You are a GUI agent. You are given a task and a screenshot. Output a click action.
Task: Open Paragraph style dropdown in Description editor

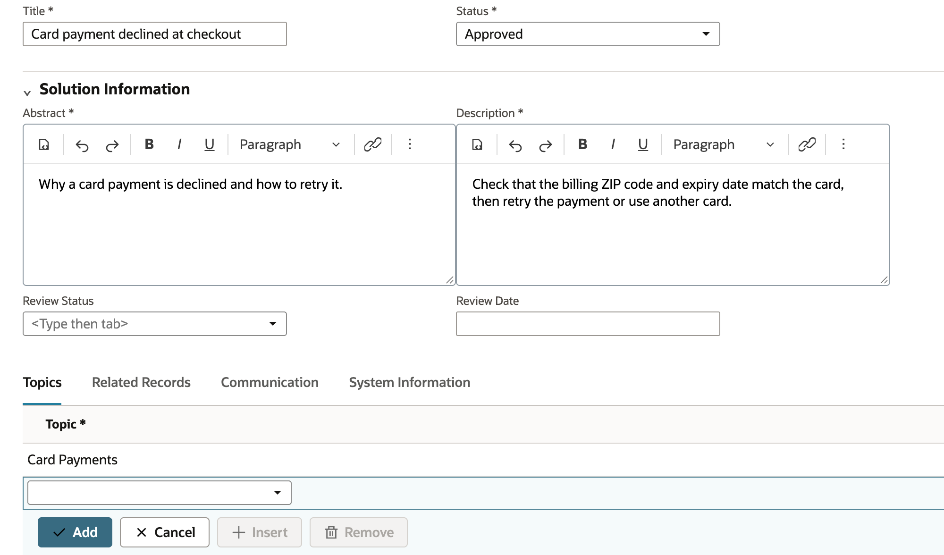pyautogui.click(x=724, y=144)
